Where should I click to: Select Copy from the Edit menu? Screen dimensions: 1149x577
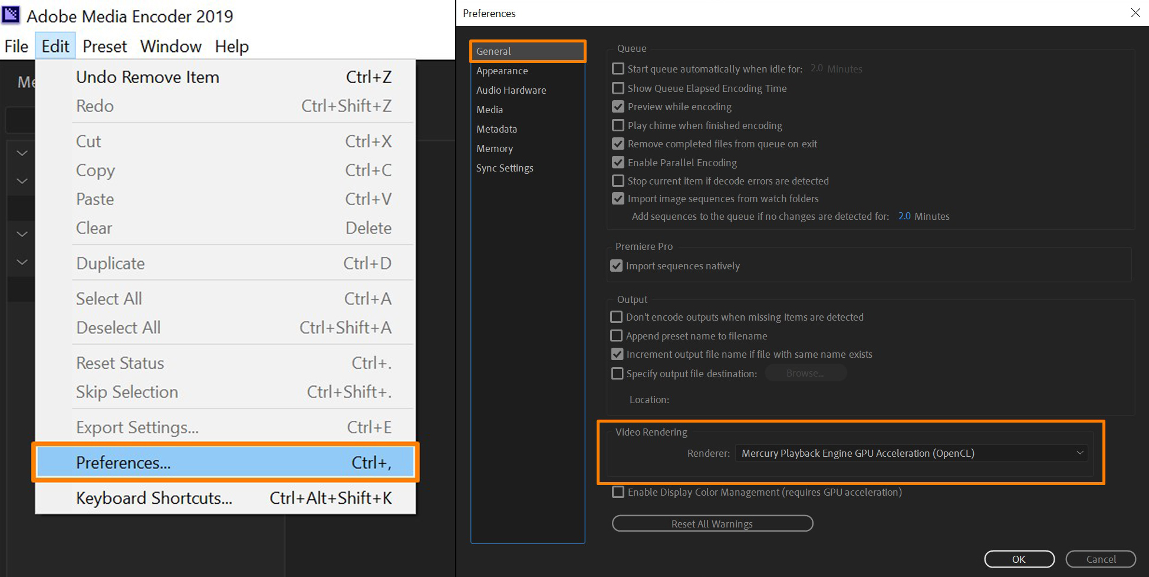click(225, 170)
